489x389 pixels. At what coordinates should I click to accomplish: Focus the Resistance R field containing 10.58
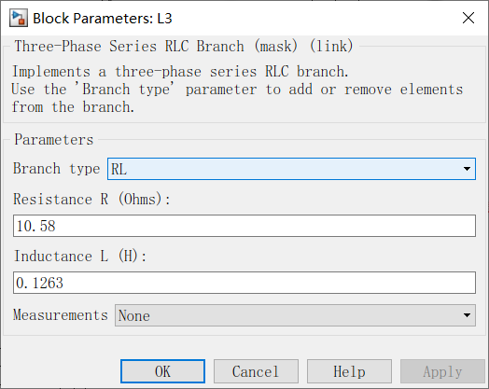click(244, 226)
